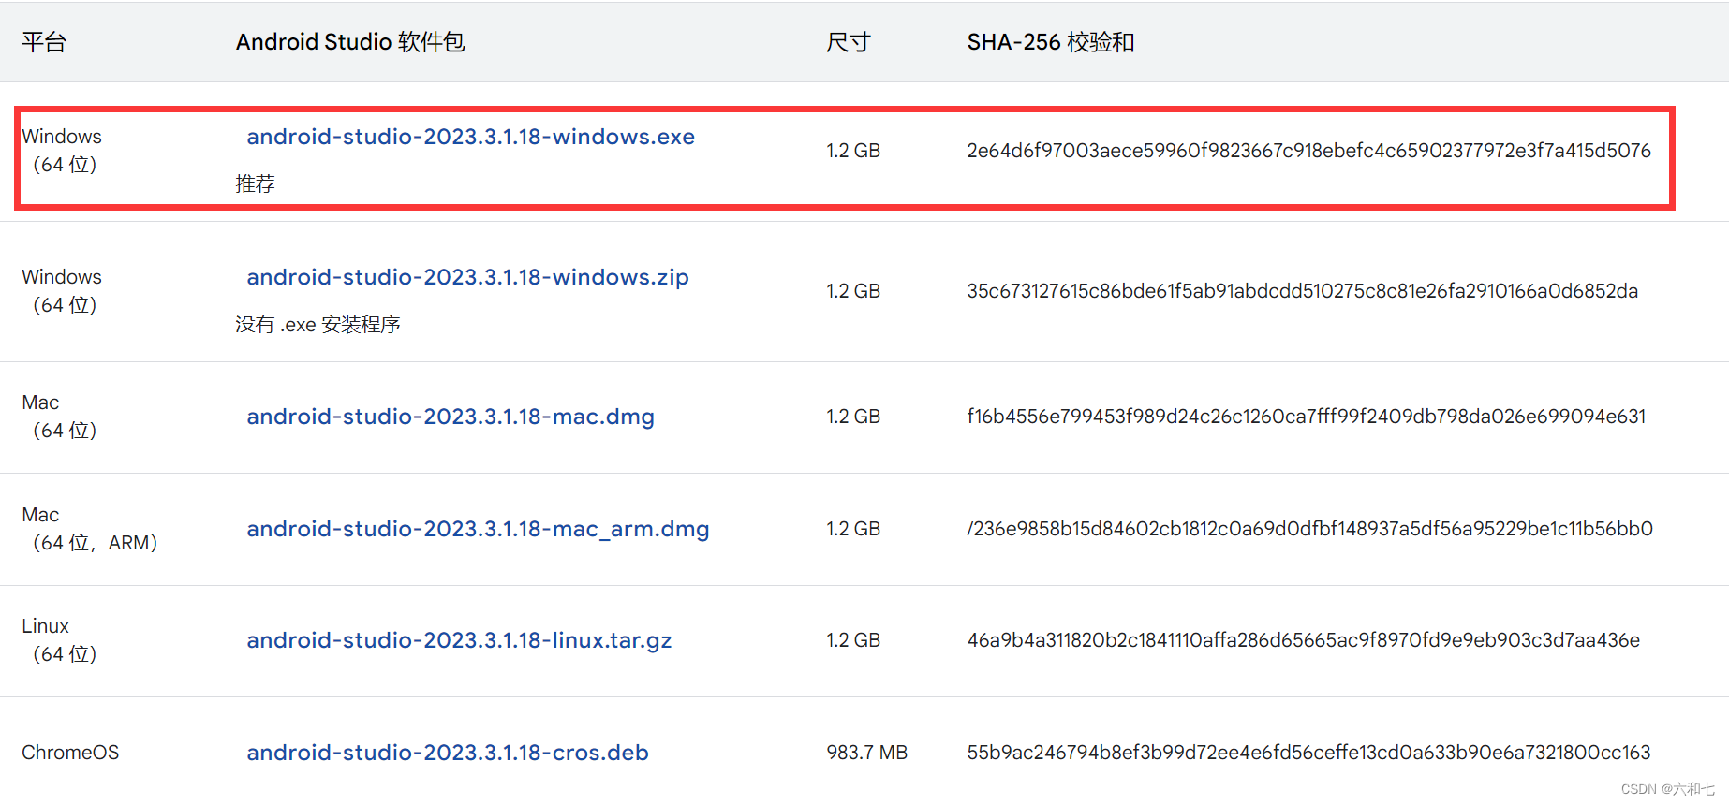Click the ChromeOS platform cell
This screenshot has height=805, width=1729.
70,753
